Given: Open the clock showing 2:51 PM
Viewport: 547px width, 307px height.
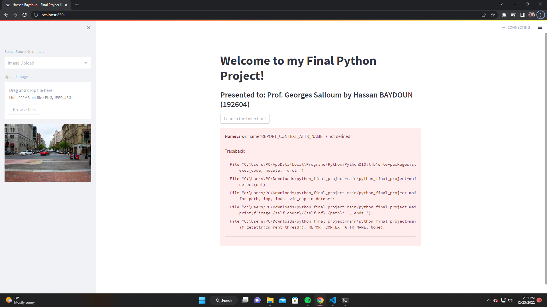Looking at the screenshot, I should [x=526, y=300].
